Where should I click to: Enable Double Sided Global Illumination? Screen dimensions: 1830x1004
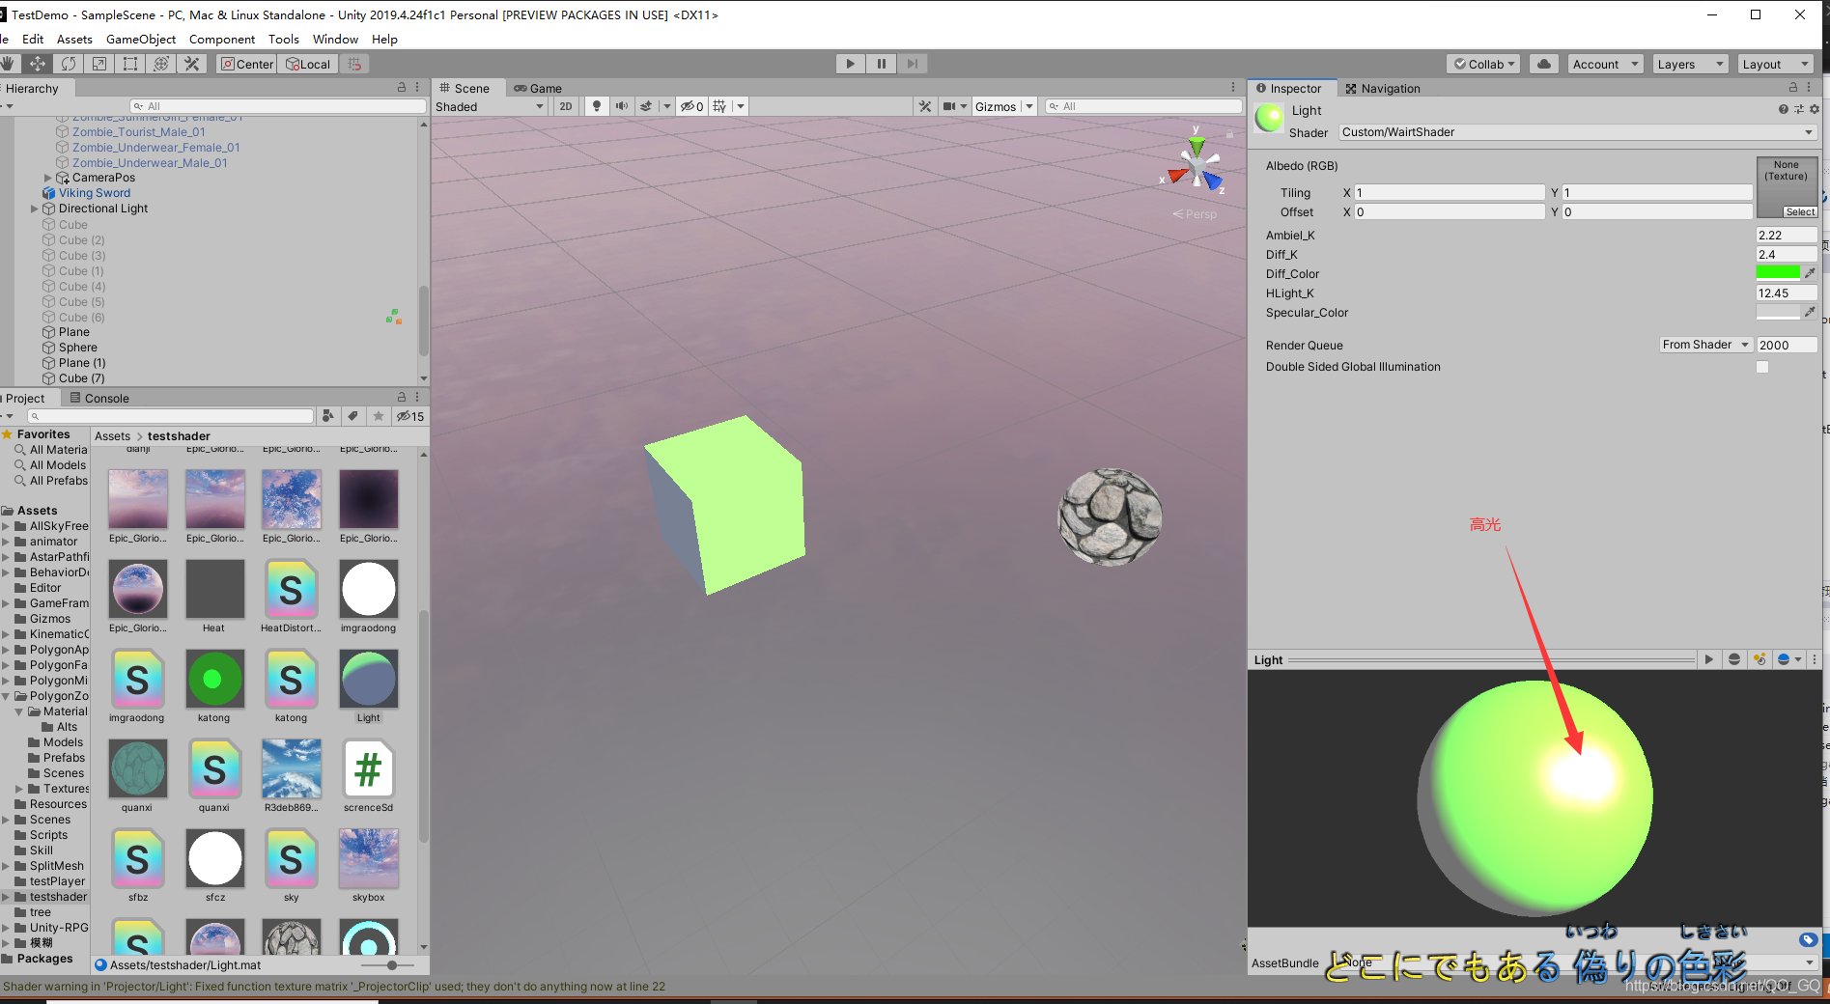click(x=1762, y=367)
